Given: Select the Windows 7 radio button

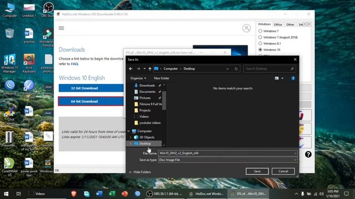Looking at the screenshot, I should [260, 31].
